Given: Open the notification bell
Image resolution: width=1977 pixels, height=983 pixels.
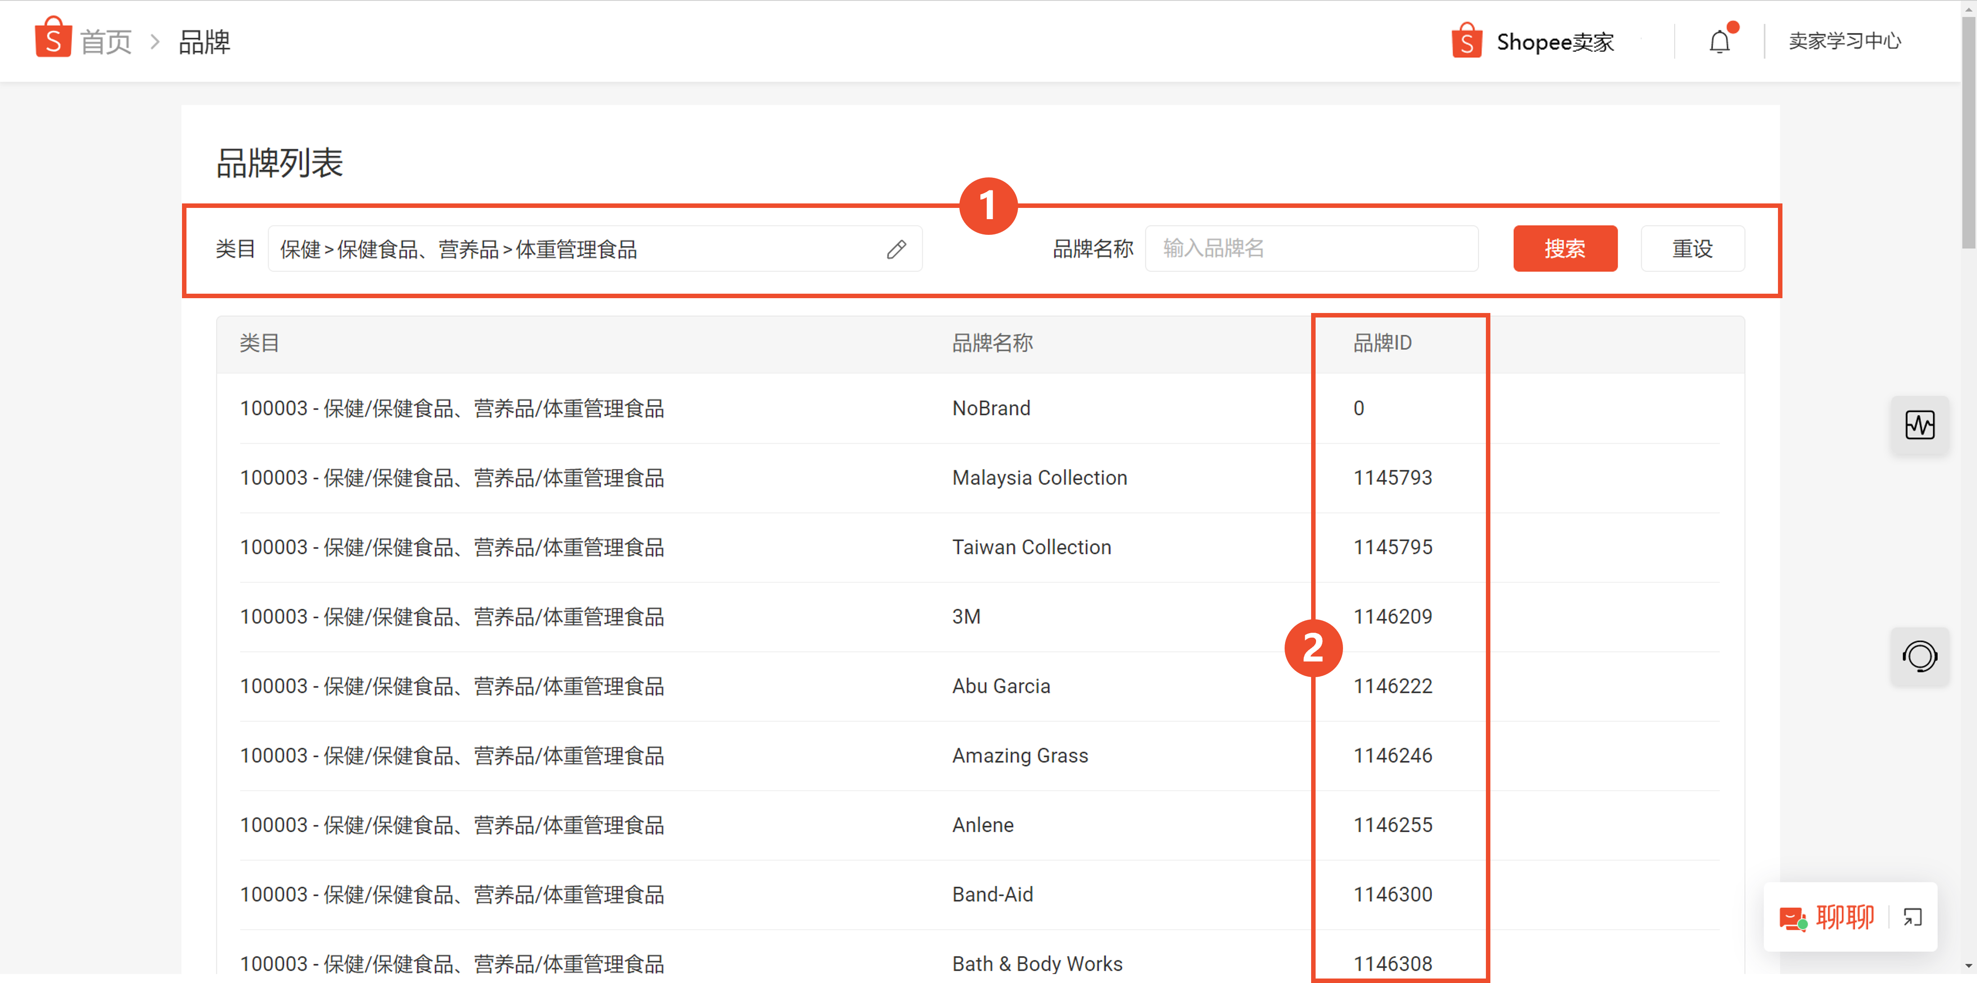Looking at the screenshot, I should [1720, 41].
